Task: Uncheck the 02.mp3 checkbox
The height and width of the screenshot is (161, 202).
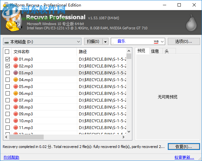Action: [x=7, y=66]
